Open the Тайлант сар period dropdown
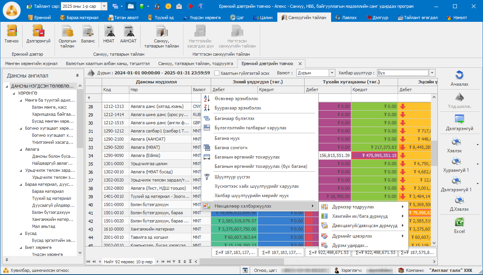483x275 pixels. pos(104,6)
